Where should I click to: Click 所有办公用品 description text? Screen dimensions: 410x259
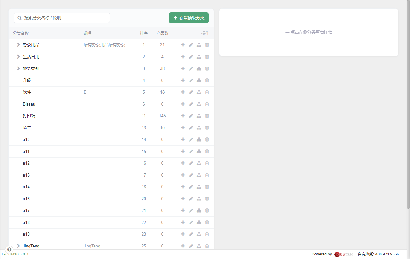click(106, 45)
